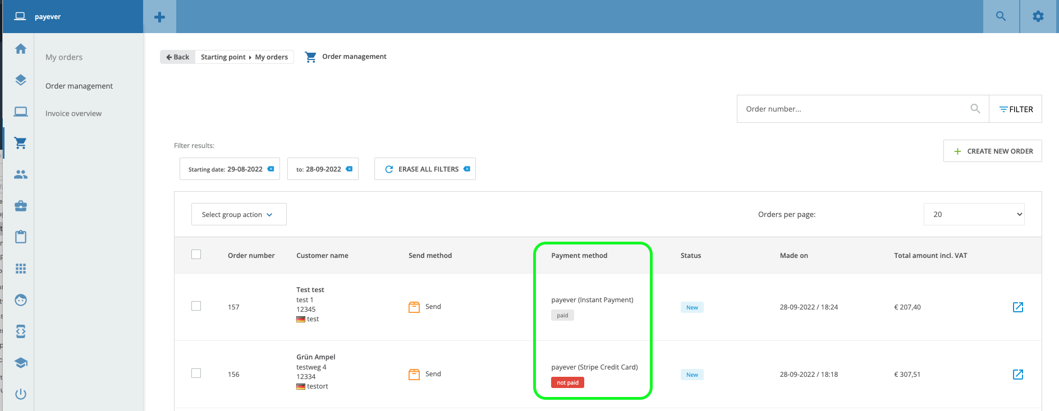Image resolution: width=1059 pixels, height=411 pixels.
Task: Check the checkbox for order 157
Action: [196, 306]
